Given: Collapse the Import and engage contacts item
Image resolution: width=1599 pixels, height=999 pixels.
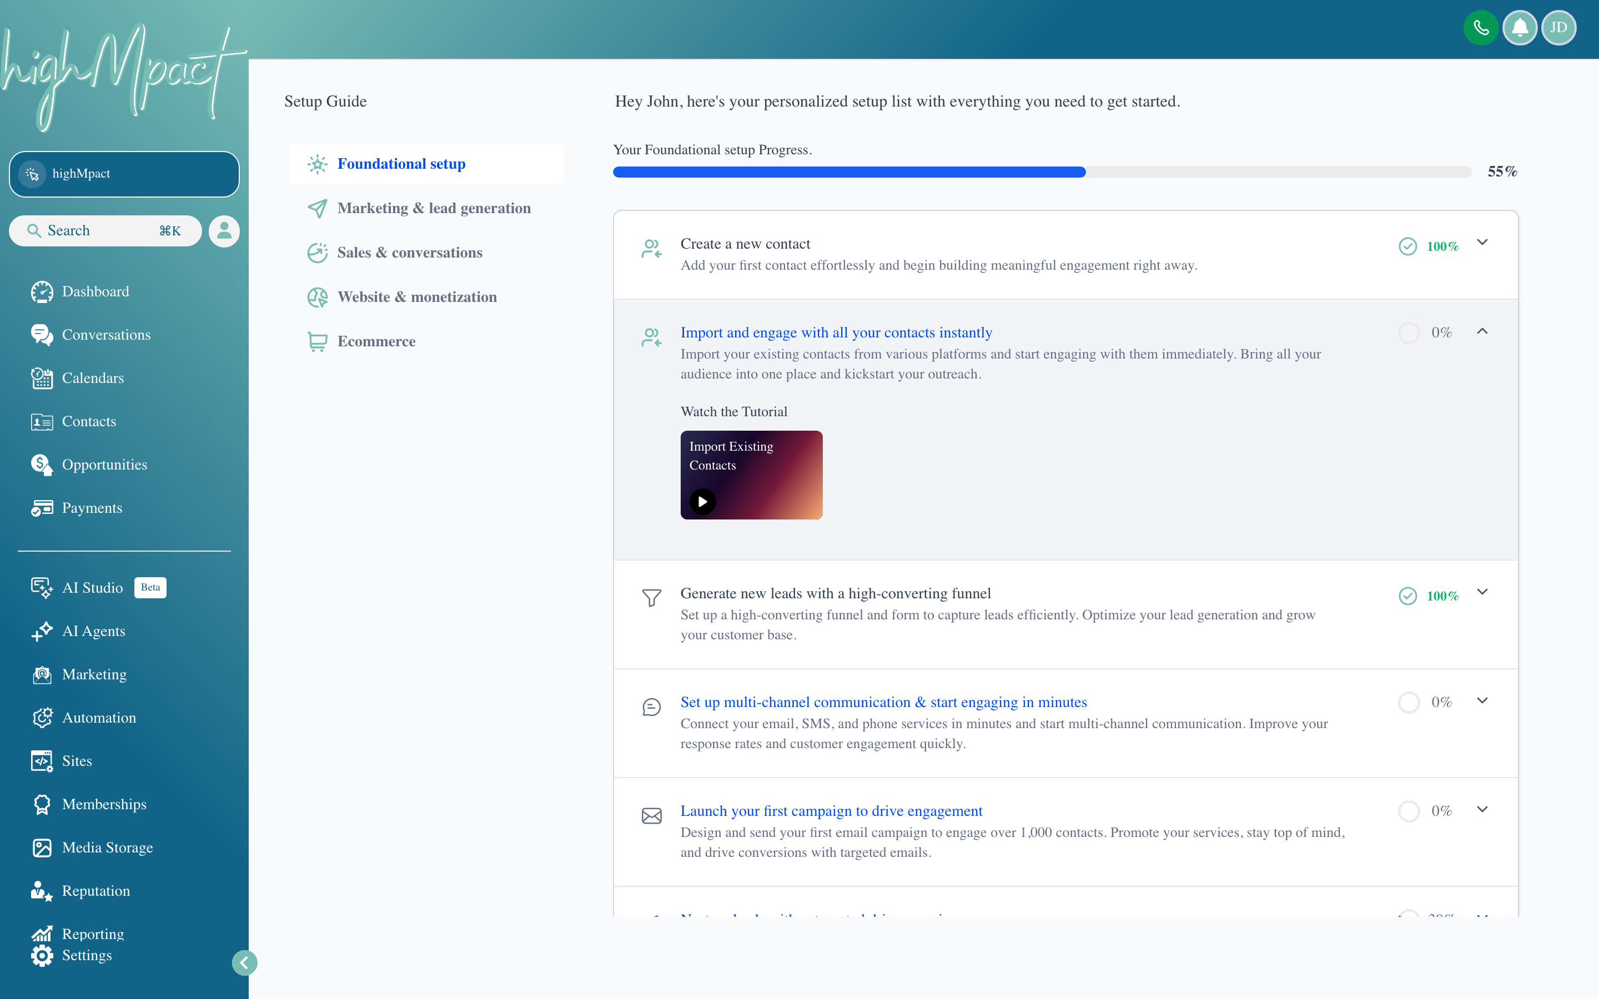Looking at the screenshot, I should (1482, 331).
